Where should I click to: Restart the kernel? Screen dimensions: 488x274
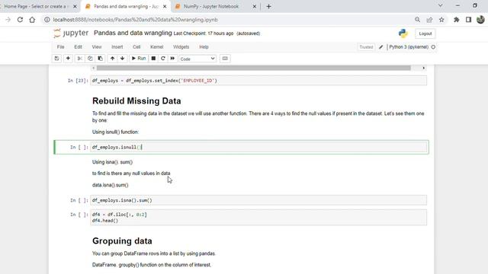click(162, 59)
